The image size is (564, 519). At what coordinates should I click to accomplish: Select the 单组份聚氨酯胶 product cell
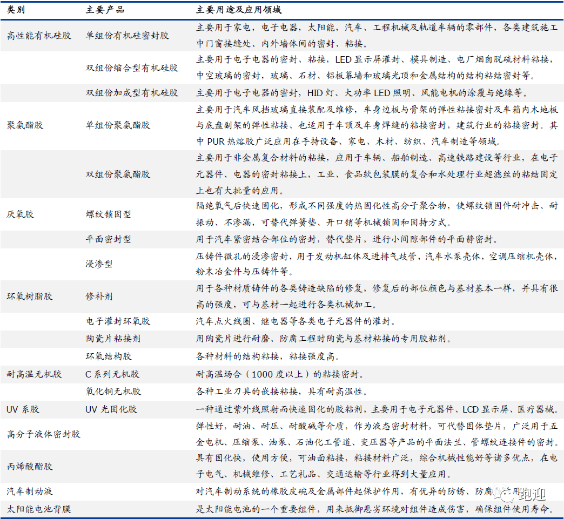(118, 125)
